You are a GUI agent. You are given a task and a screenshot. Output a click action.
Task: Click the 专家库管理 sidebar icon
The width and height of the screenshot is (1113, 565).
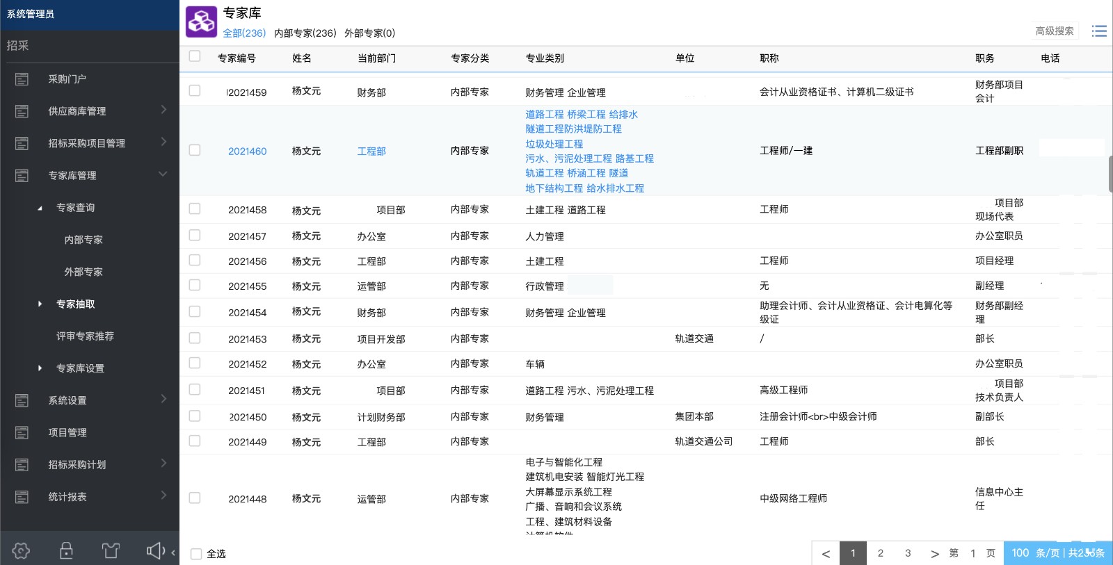(x=22, y=175)
